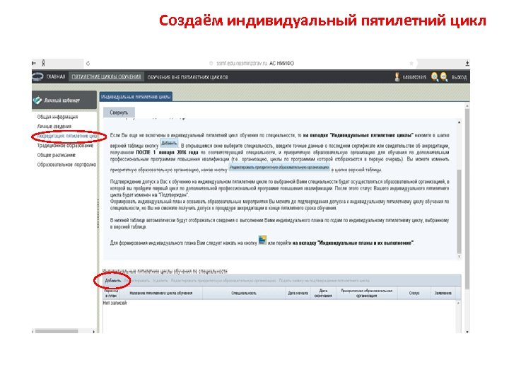The width and height of the screenshot is (509, 382).
Task: Click the first magnifier zoom icon
Action: pyautogui.click(x=434, y=77)
